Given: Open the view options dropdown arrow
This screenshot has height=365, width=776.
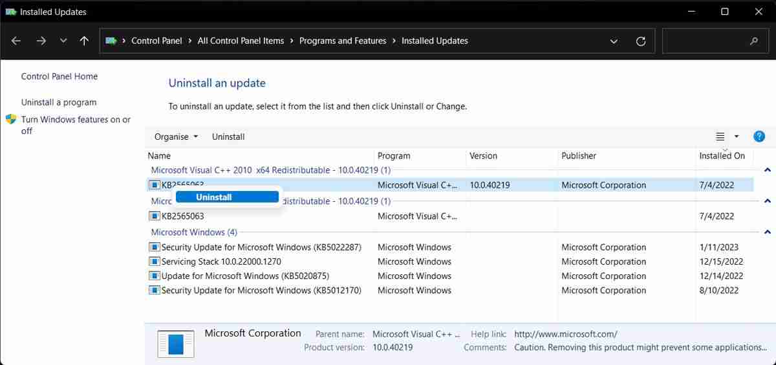Looking at the screenshot, I should tap(737, 137).
